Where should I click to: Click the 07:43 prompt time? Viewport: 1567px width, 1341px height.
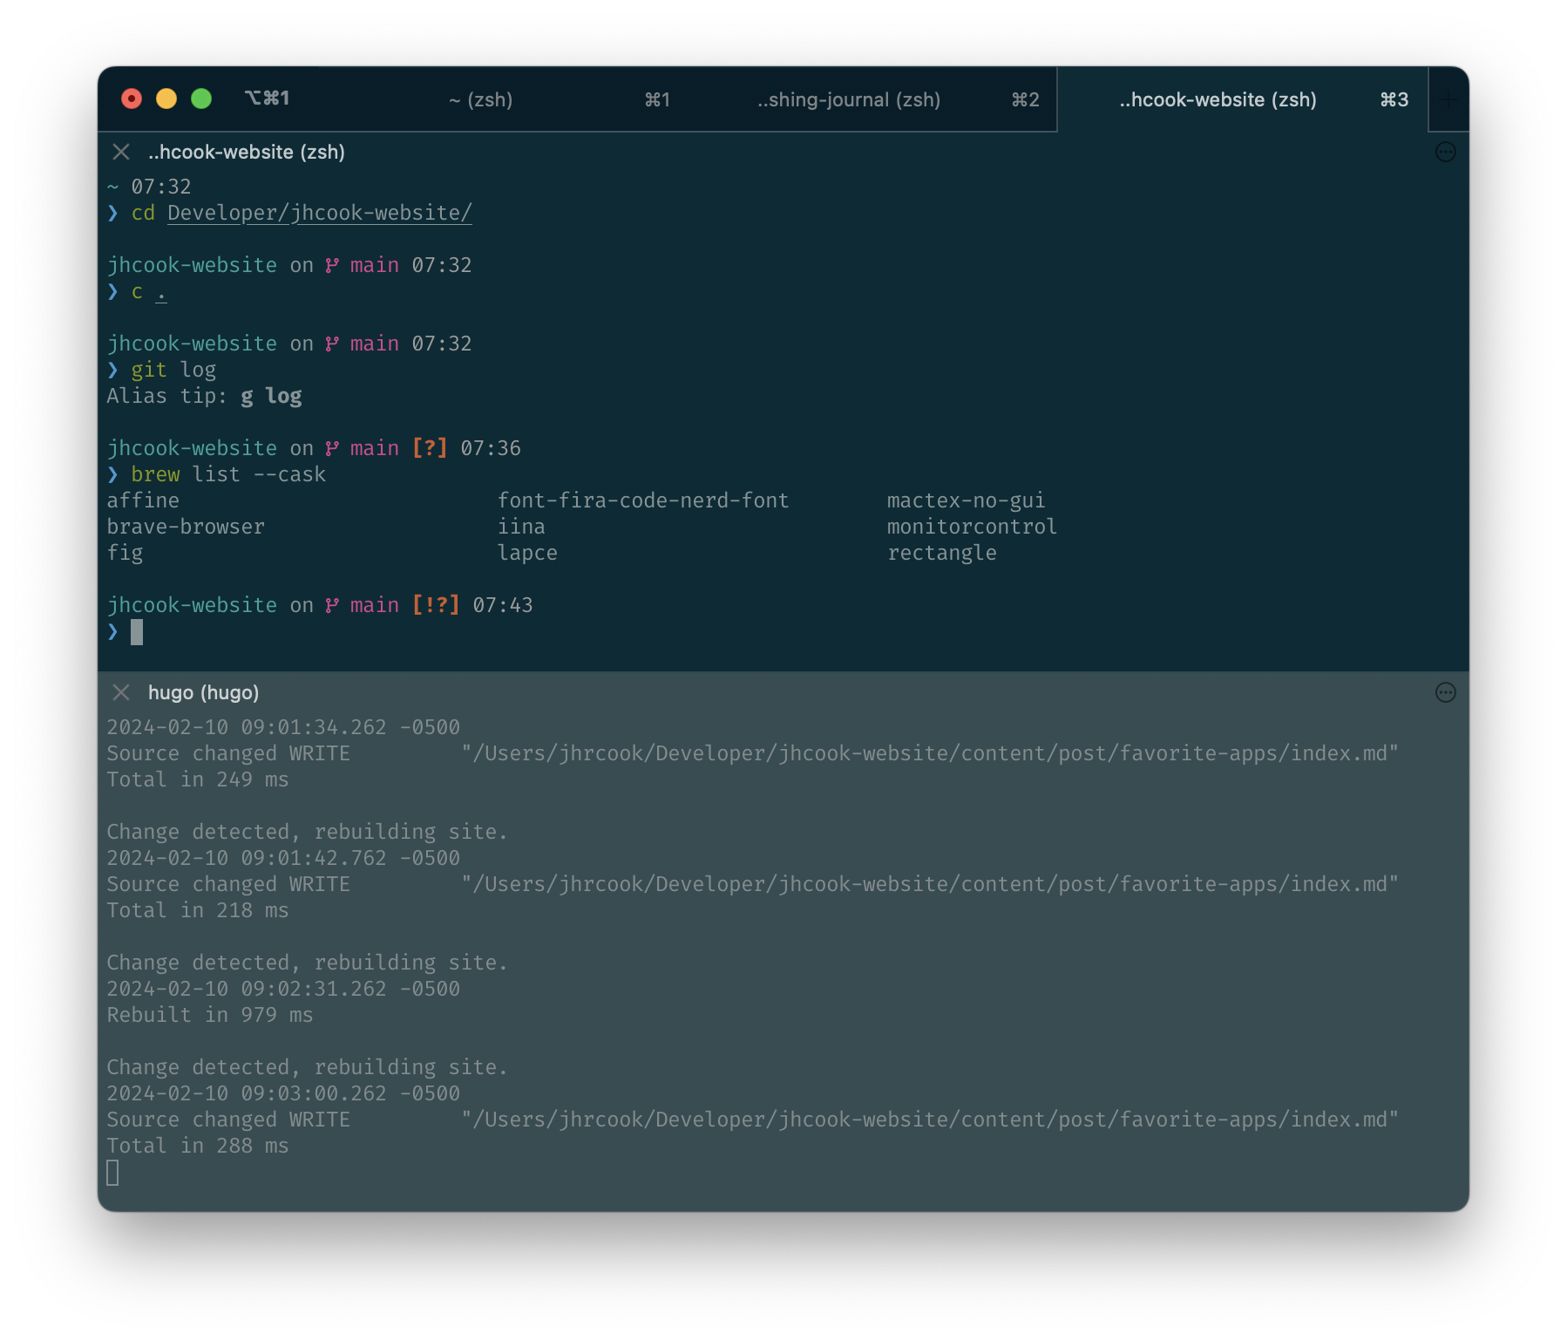503,605
